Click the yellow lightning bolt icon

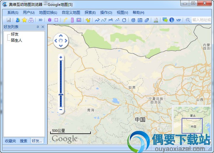[65, 20]
